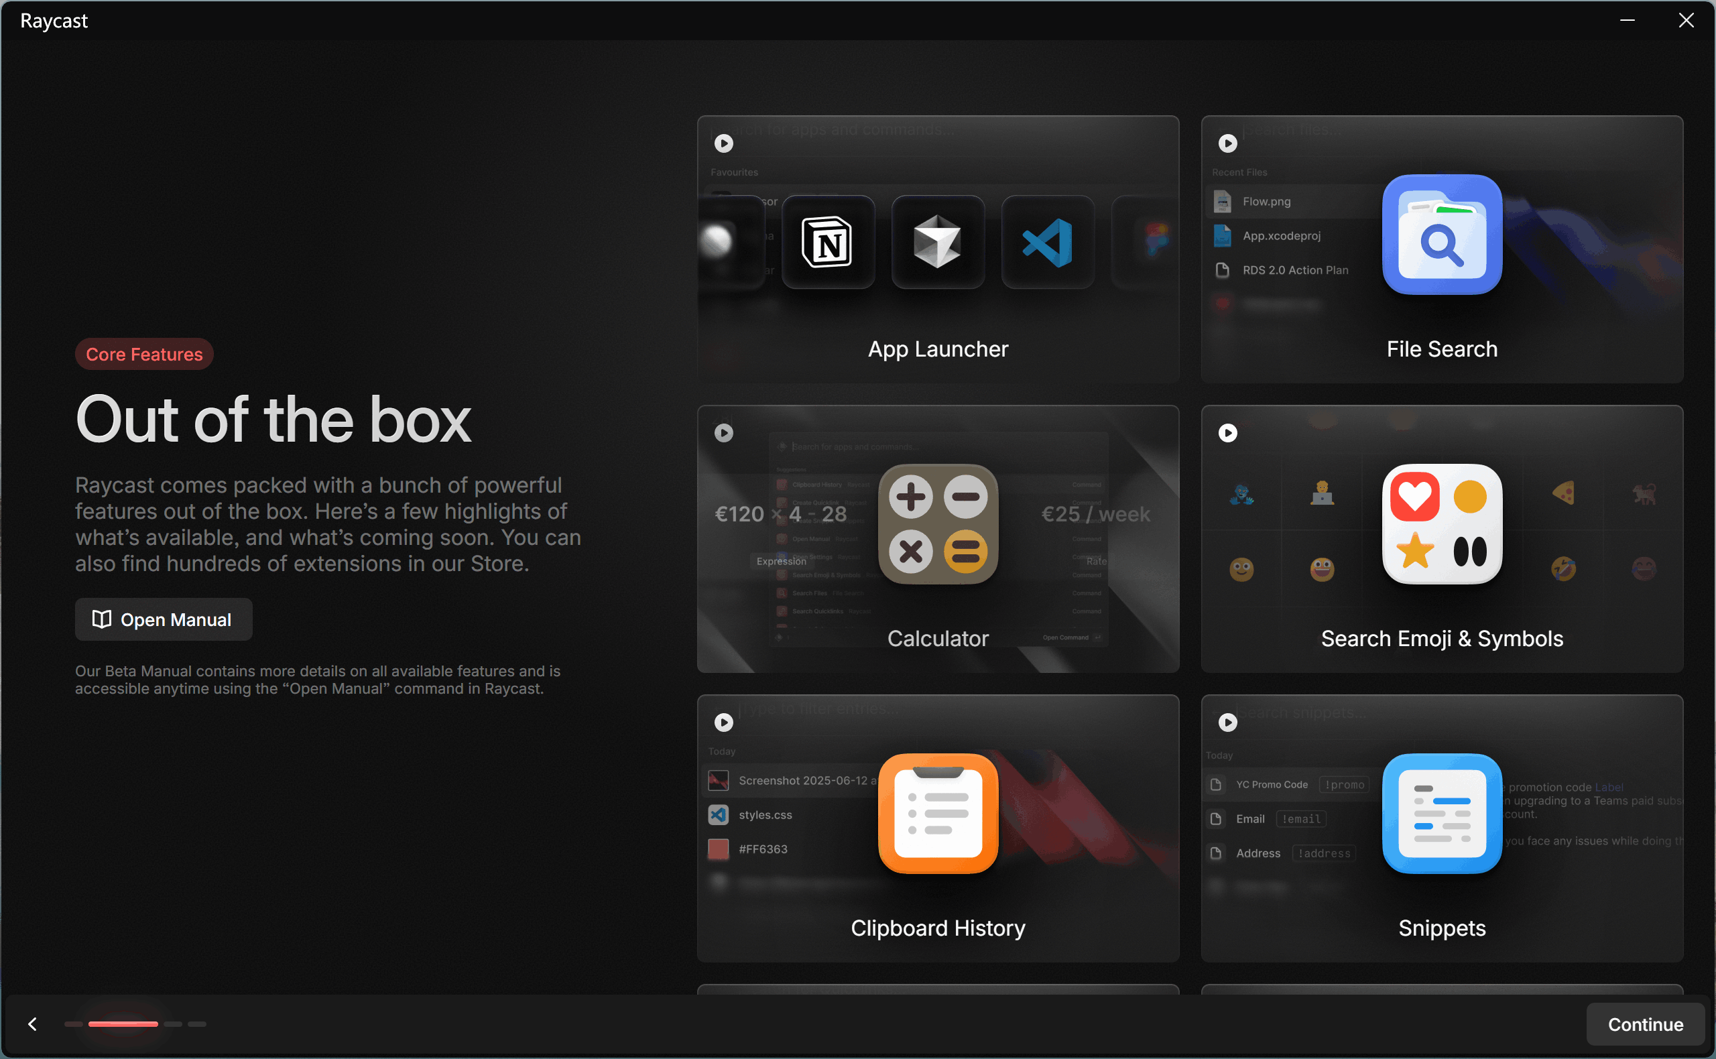Click the !address keyword tag

pyautogui.click(x=1324, y=853)
